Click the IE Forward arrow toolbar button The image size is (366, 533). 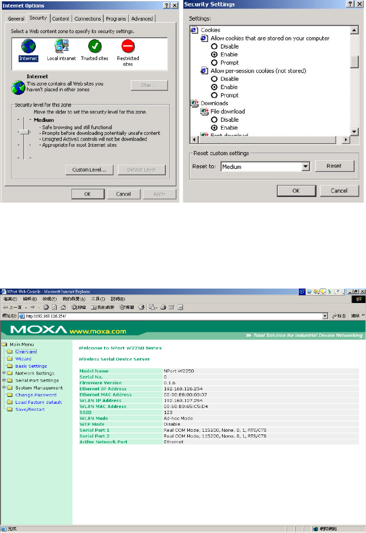pos(33,307)
